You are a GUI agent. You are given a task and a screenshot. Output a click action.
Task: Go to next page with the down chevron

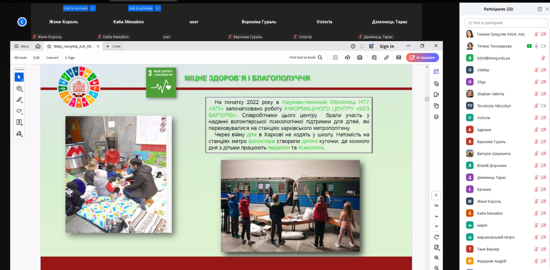437,226
